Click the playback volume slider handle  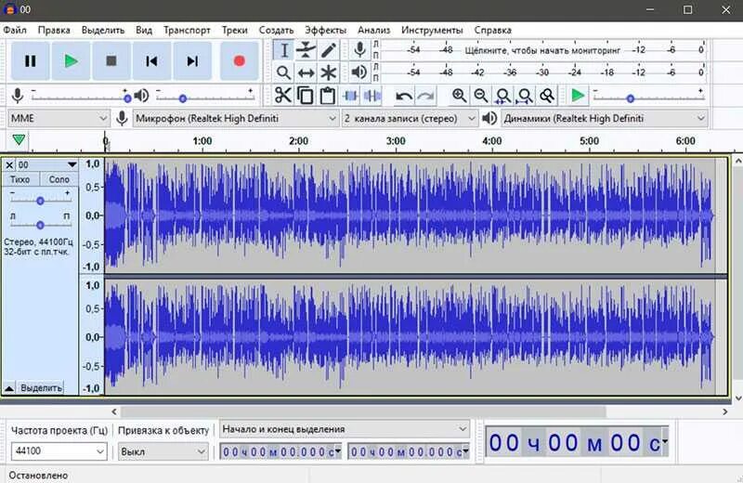click(183, 98)
